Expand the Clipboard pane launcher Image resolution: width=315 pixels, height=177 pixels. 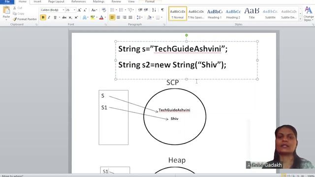(36, 25)
